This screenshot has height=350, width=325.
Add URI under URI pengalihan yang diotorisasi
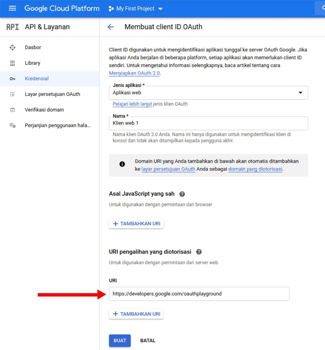(136, 314)
